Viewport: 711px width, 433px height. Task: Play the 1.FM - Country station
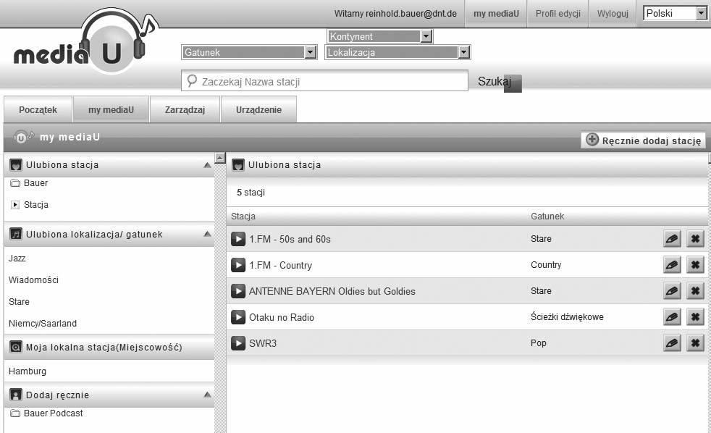pyautogui.click(x=238, y=265)
